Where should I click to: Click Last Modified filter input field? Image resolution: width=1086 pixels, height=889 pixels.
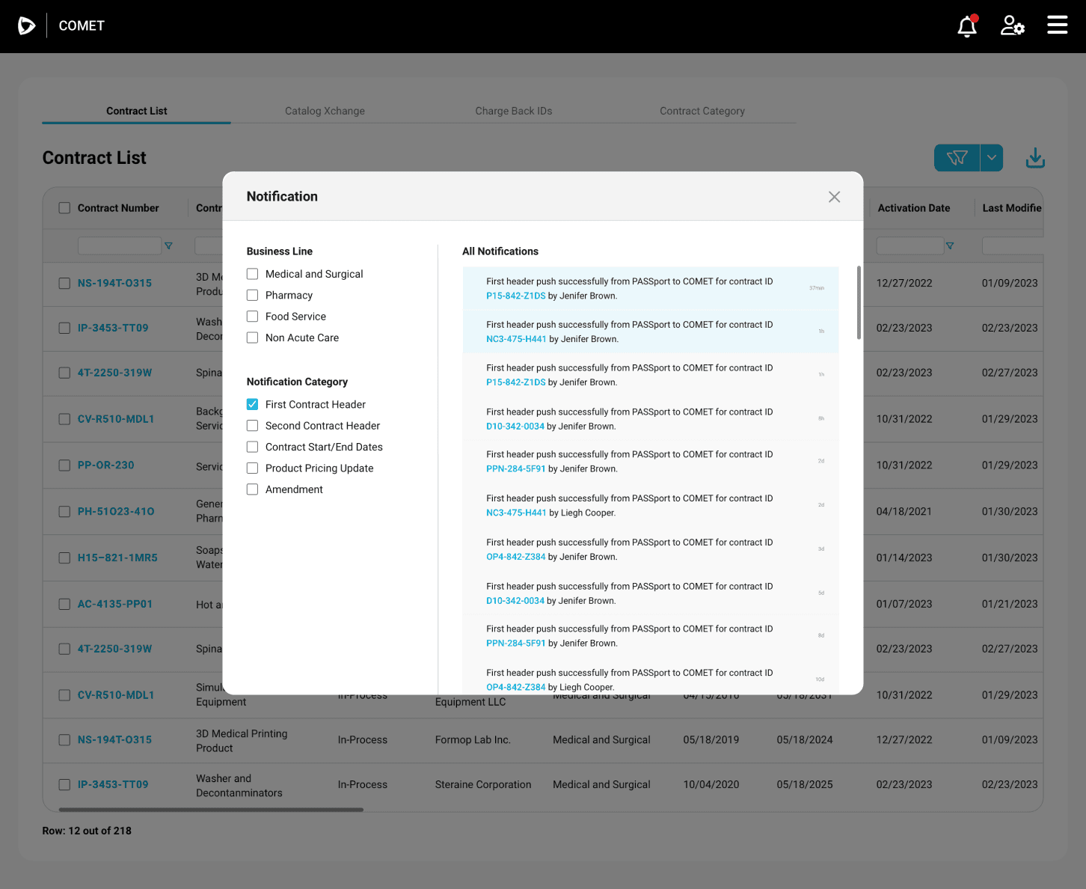[1013, 245]
